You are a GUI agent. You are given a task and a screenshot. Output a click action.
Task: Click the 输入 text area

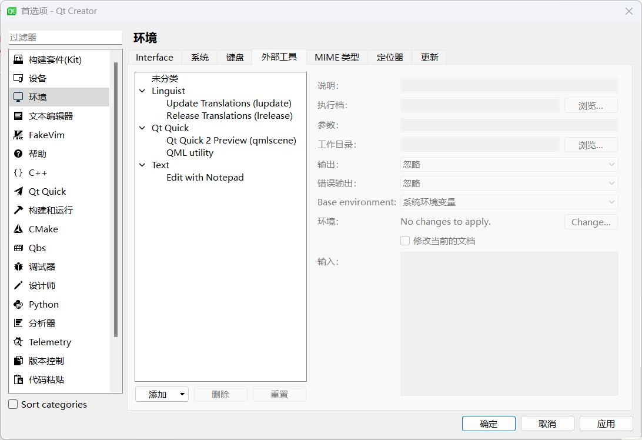click(509, 324)
